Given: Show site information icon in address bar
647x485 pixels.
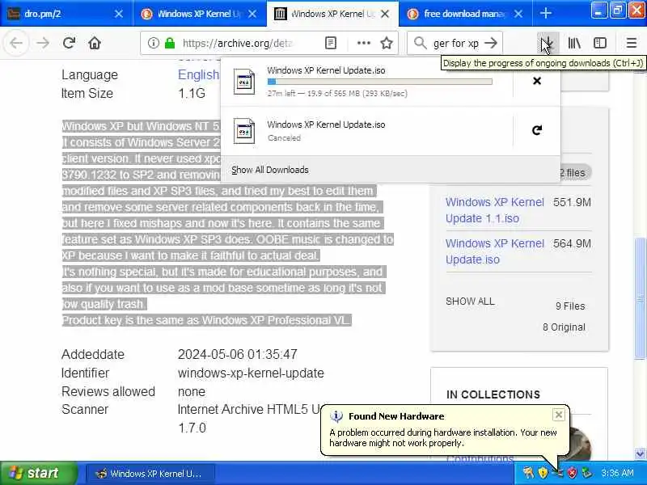Looking at the screenshot, I should 154,43.
